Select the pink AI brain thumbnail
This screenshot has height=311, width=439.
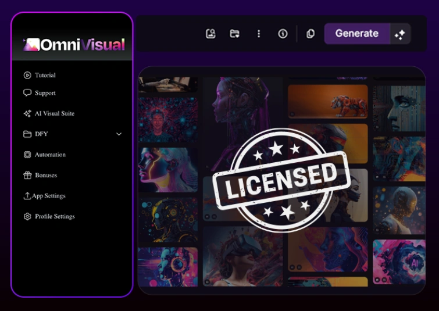tap(399, 262)
